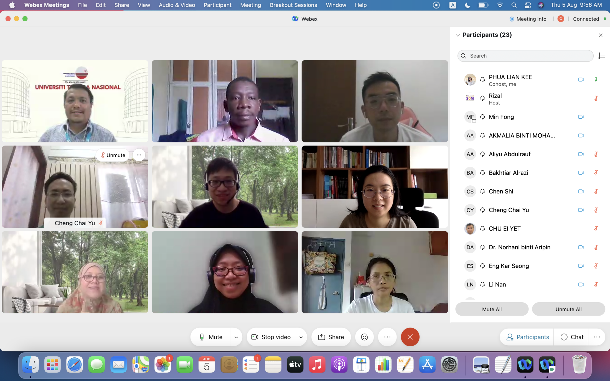Viewport: 610px width, 381px height.
Task: Open the Breakout Sessions menu
Action: [293, 5]
